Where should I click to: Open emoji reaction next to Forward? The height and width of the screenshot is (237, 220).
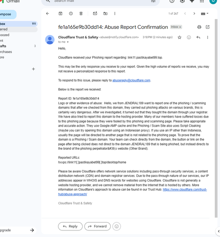click(116, 227)
